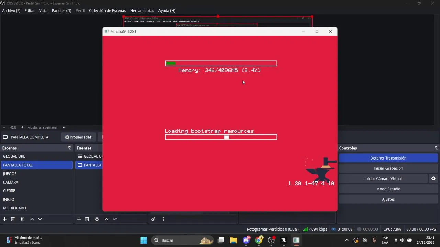Image resolution: width=440 pixels, height=247 pixels.
Task: Open the Ayuda menu
Action: click(167, 11)
